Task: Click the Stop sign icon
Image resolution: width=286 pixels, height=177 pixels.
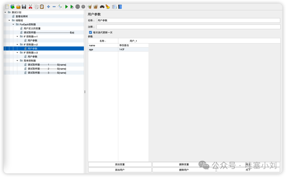Action: click(78, 7)
